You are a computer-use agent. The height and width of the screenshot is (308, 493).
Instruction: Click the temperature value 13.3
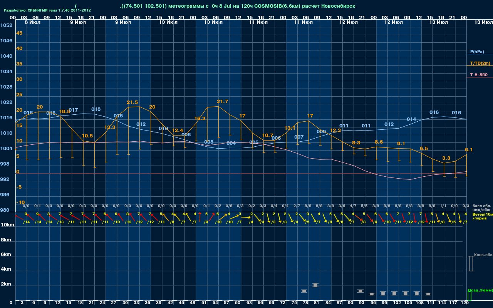pos(110,127)
